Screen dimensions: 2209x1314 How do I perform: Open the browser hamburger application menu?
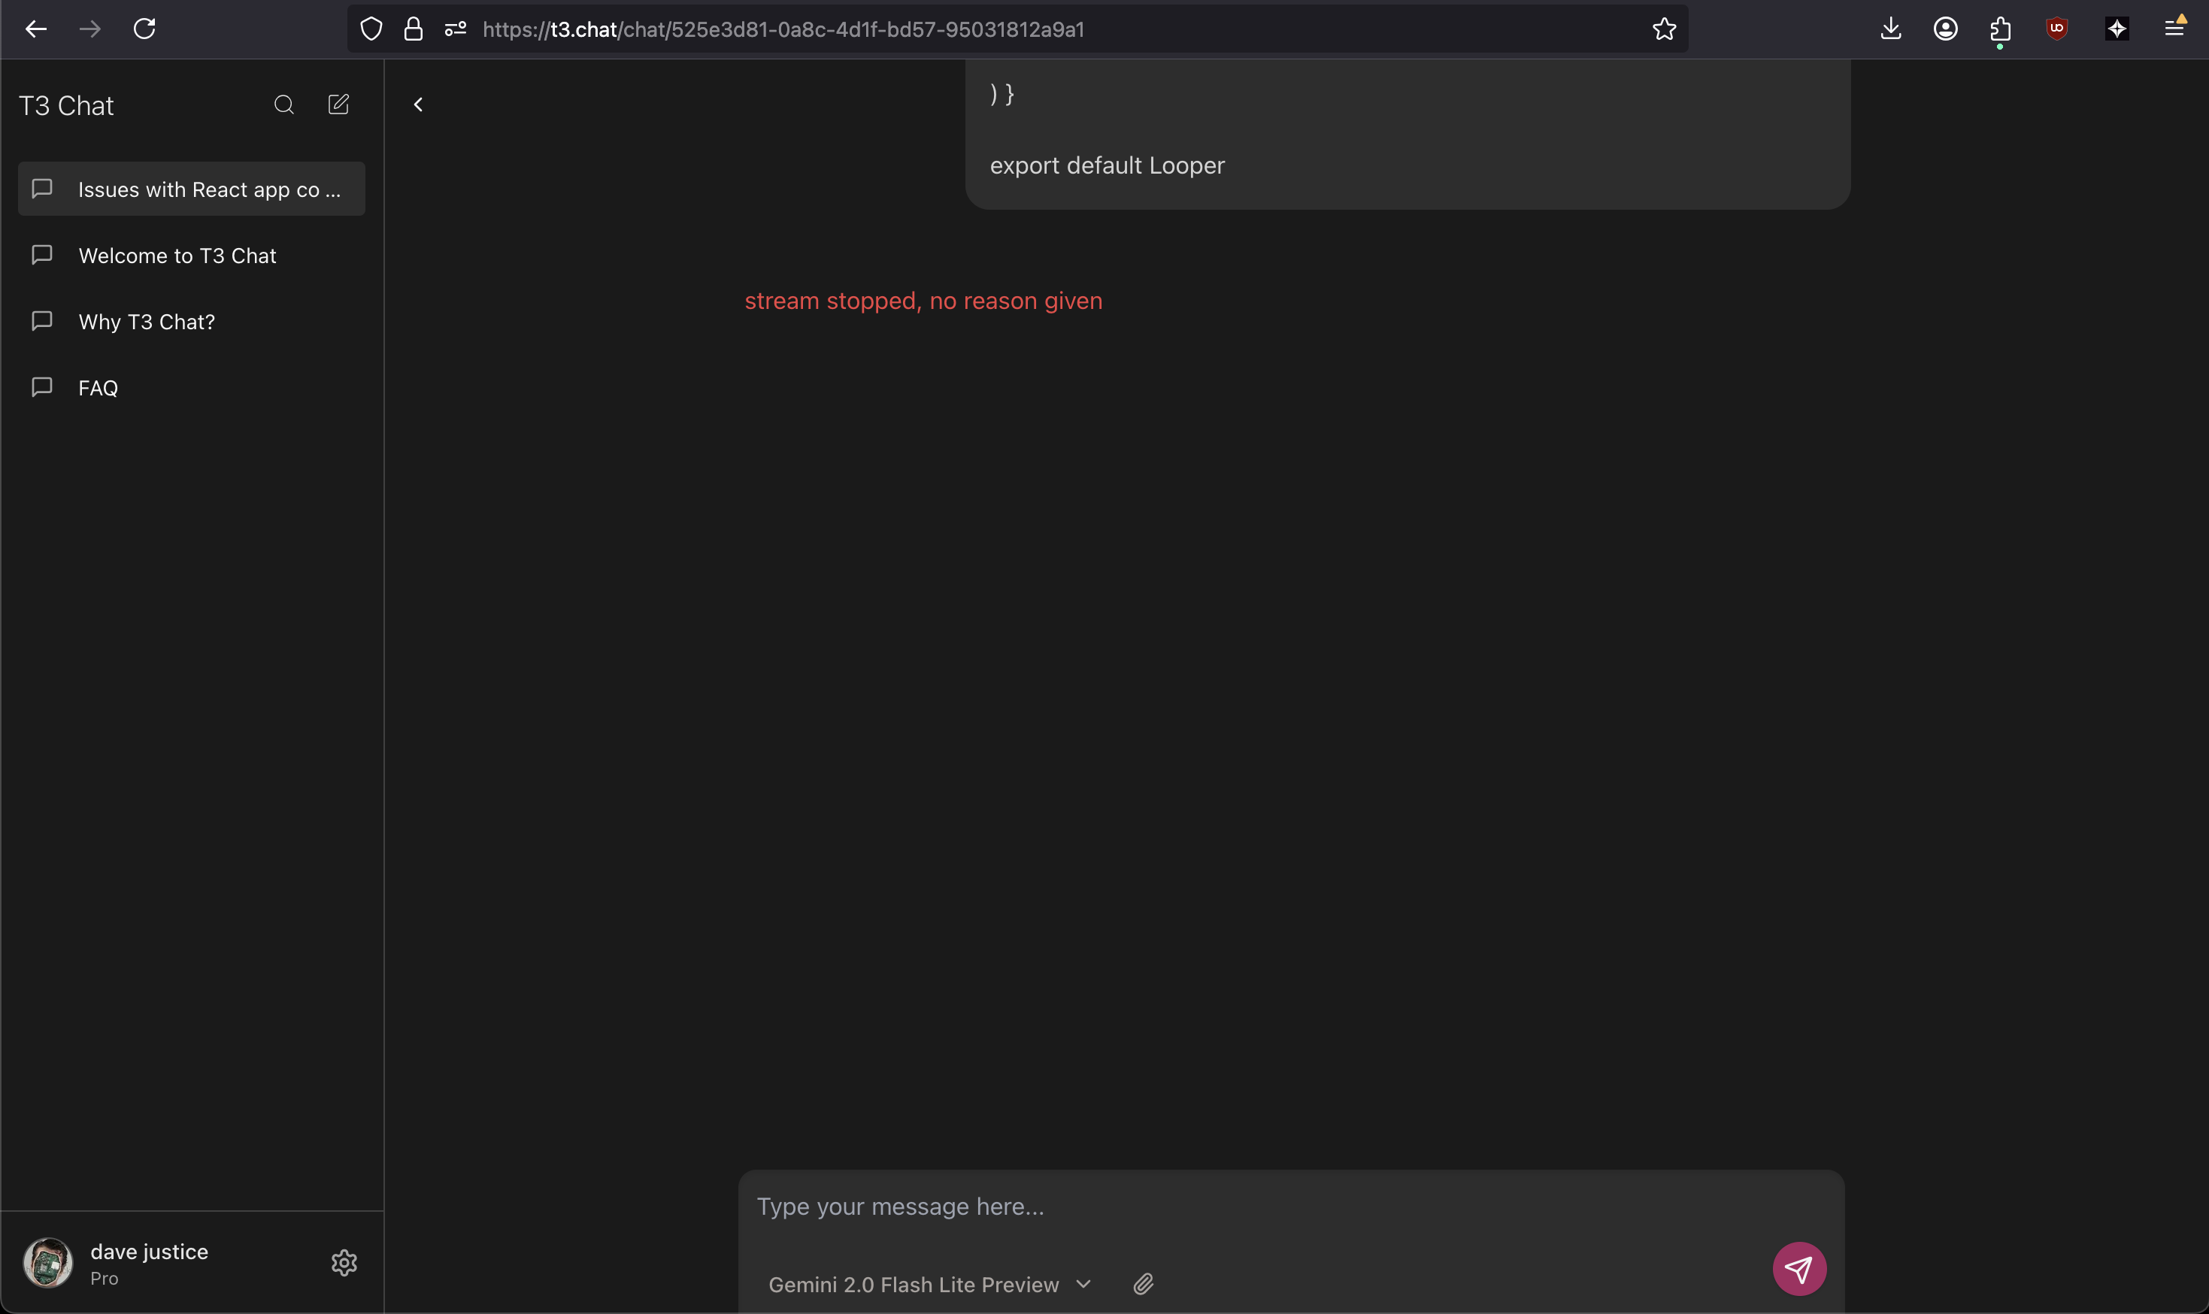[x=2174, y=29]
